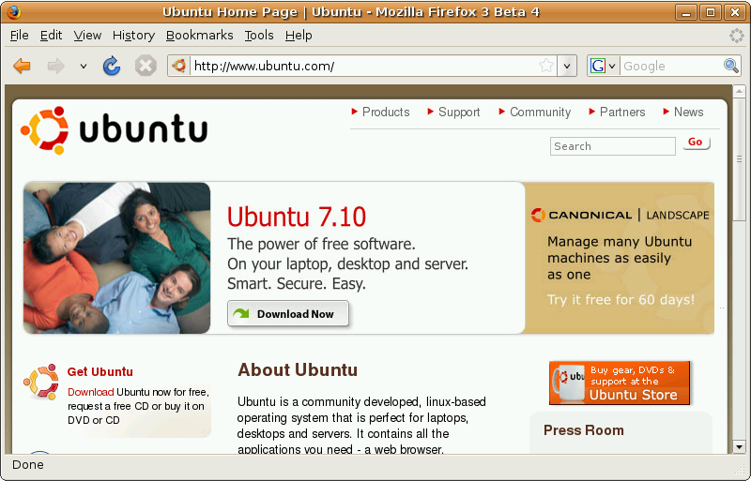Click the Ubuntu logo on the webpage
Image resolution: width=751 pixels, height=481 pixels.
point(114,130)
